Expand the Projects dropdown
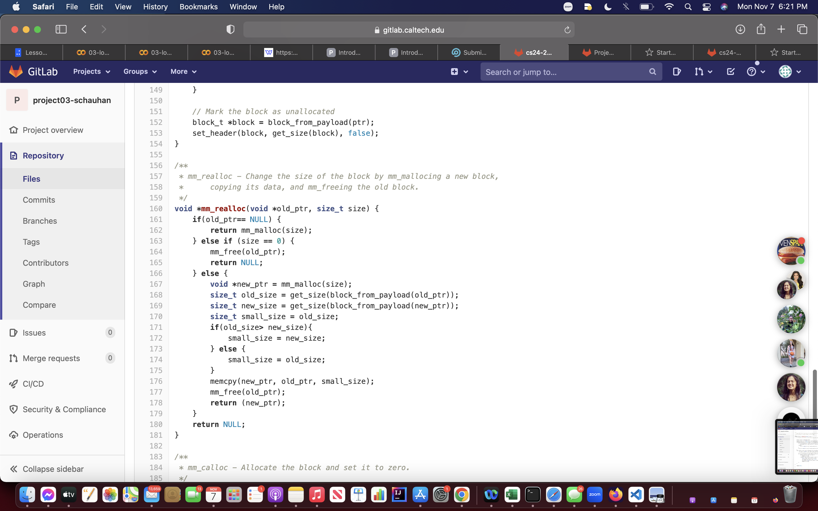The width and height of the screenshot is (818, 511). (92, 71)
